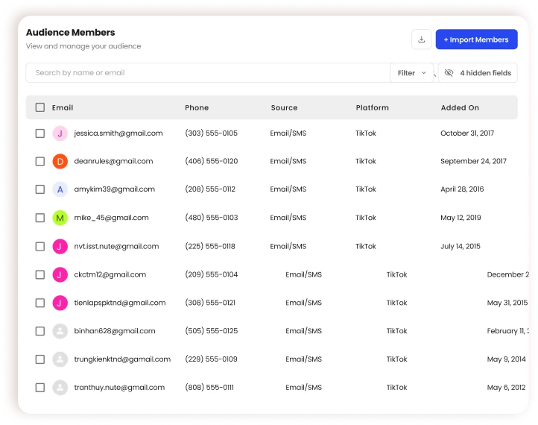Viewport: 538px width, 425px height.
Task: Sort by the Added On column header
Action: tap(460, 107)
